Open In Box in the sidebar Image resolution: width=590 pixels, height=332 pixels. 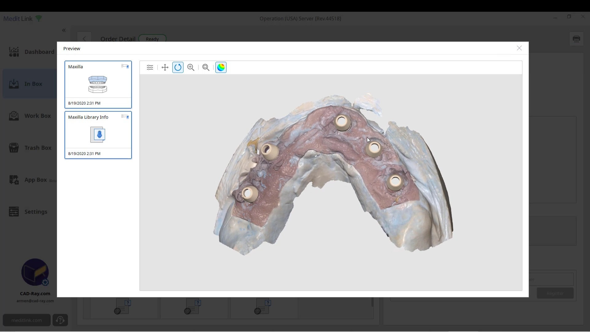30,84
